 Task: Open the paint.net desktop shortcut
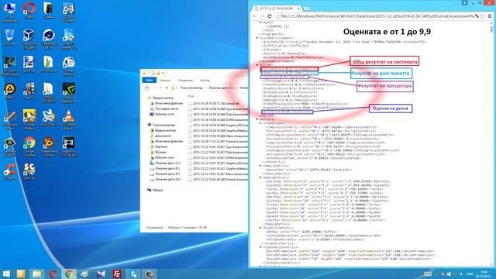coord(29,64)
